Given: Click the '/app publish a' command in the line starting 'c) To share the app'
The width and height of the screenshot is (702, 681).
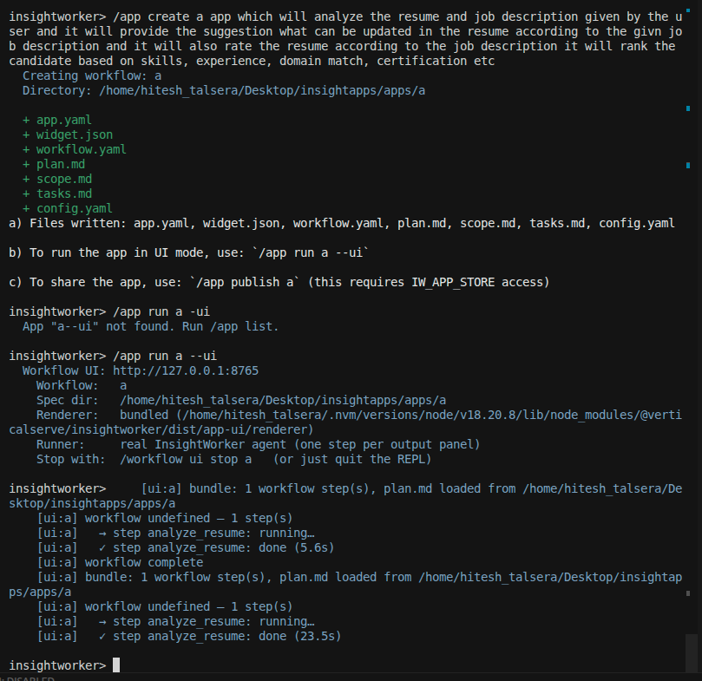Looking at the screenshot, I should click(x=246, y=283).
